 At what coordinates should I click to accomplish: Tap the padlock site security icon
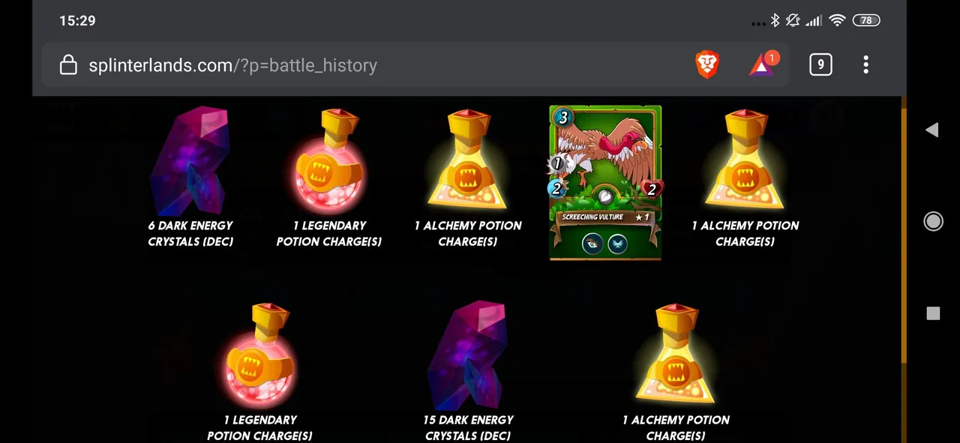(68, 65)
